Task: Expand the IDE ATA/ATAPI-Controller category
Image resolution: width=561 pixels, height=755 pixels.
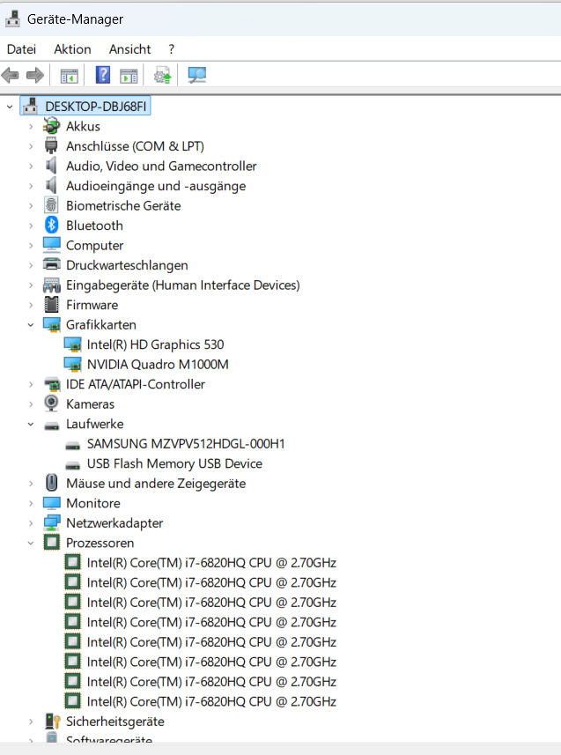Action: point(31,385)
